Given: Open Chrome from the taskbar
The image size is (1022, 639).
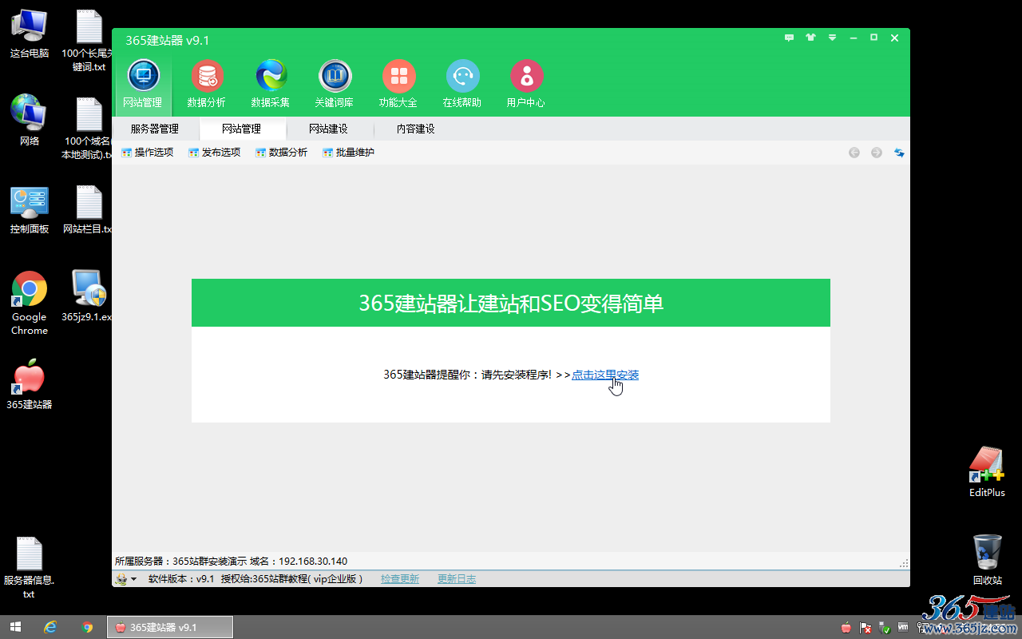Looking at the screenshot, I should 87,627.
